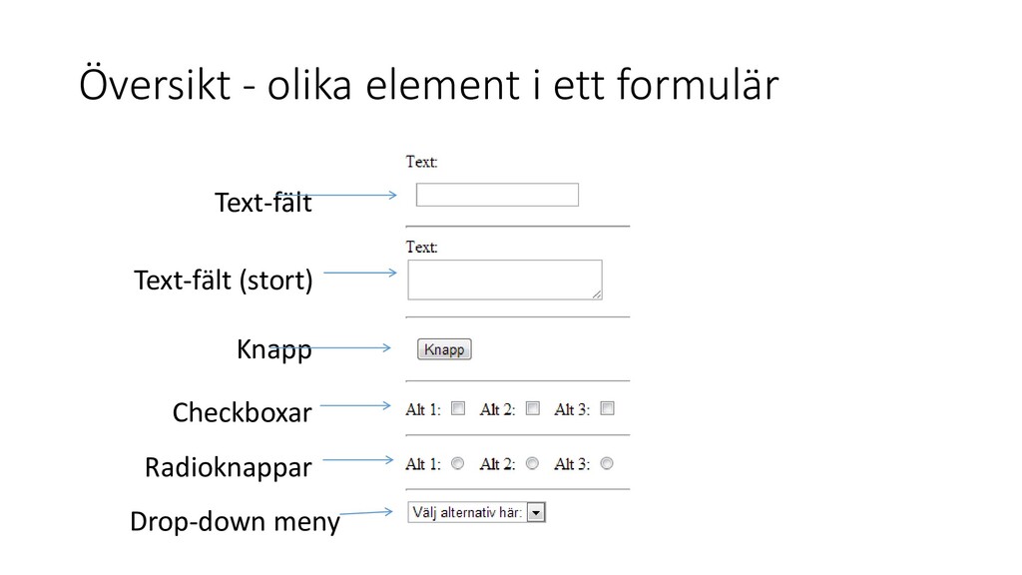Click the arrow pointing to the dropdown menu
Screen dimensions: 1022x575
[366, 512]
